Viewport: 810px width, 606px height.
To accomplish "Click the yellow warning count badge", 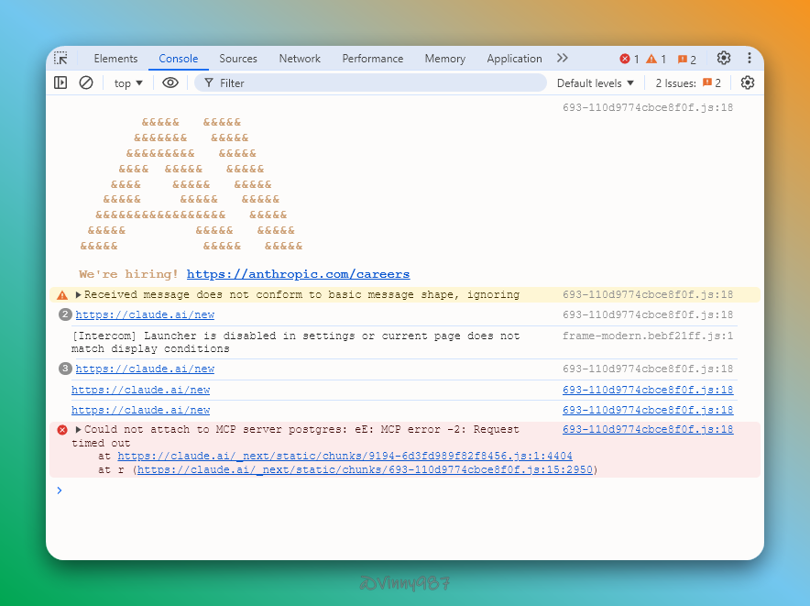I will pyautogui.click(x=656, y=59).
